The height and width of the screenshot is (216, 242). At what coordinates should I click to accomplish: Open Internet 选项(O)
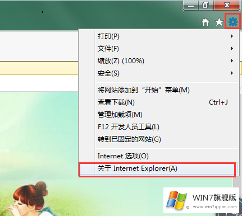click(158, 156)
